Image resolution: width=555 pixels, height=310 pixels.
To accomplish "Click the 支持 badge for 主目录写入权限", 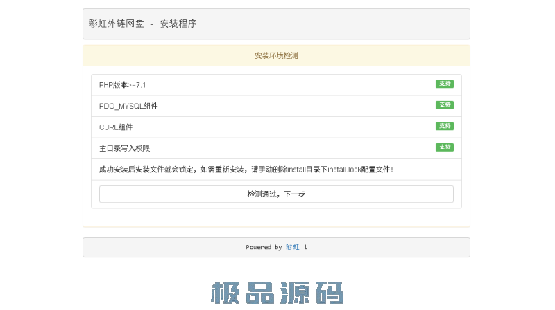I will 444,147.
